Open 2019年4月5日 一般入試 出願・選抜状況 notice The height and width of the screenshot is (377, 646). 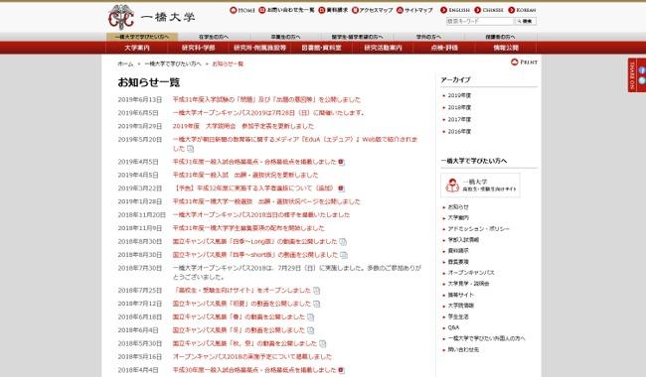pos(245,175)
